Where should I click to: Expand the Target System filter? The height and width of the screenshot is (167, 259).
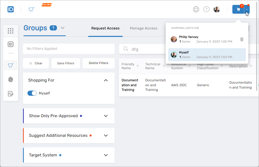pyautogui.click(x=106, y=155)
